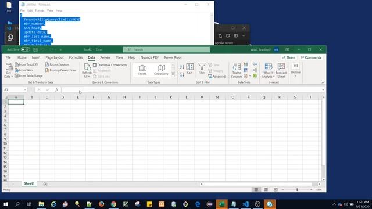The width and height of the screenshot is (372, 209).
Task: Click Text to Columns
Action: pos(237,70)
